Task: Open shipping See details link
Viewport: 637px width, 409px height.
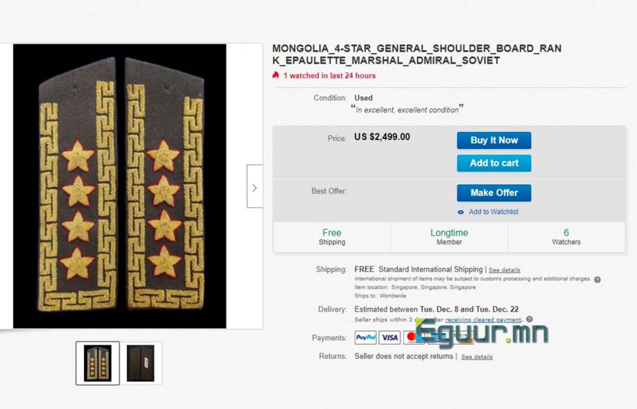Action: click(x=504, y=270)
